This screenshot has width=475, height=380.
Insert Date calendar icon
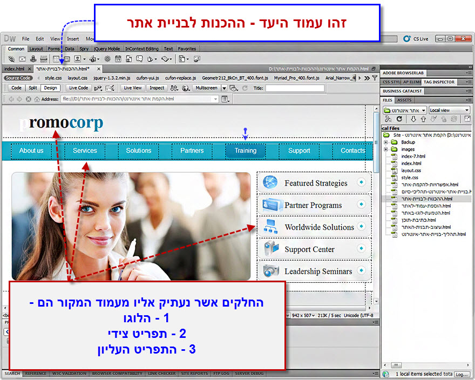click(x=118, y=59)
